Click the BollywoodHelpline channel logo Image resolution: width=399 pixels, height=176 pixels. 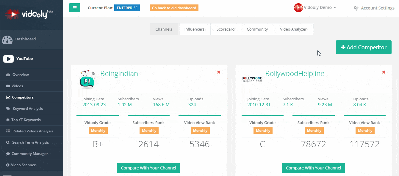click(252, 79)
